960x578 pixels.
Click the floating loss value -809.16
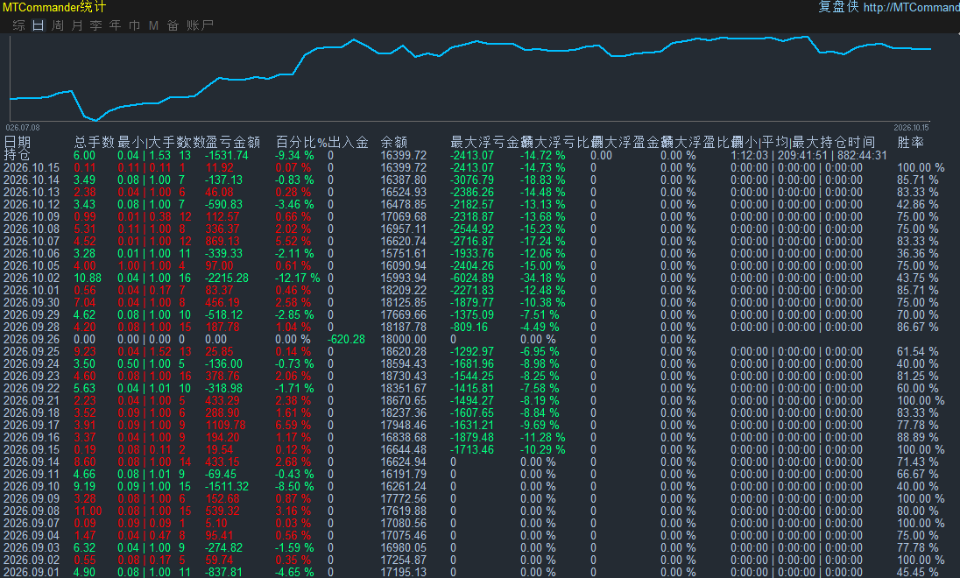469,327
